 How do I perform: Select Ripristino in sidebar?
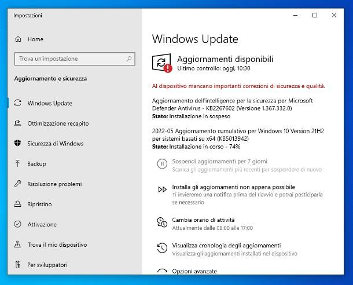coord(39,204)
